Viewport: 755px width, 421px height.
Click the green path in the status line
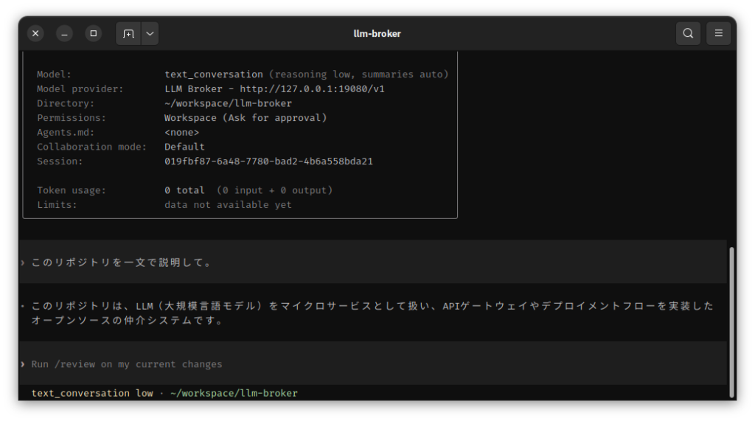234,393
